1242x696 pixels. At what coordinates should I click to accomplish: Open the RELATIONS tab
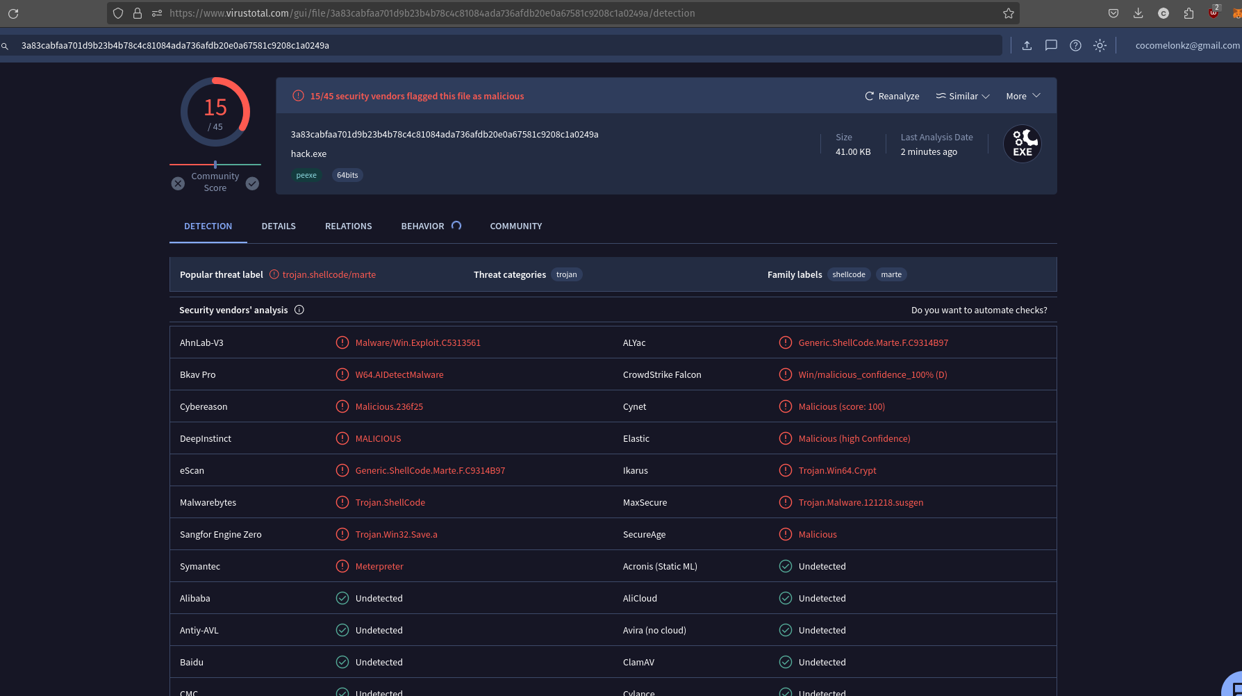coord(349,226)
